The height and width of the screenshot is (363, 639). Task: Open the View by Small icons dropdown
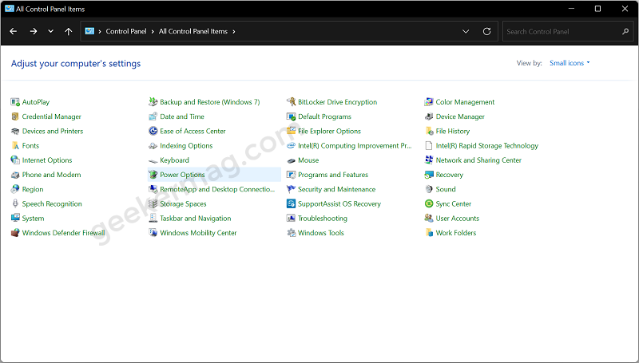click(x=570, y=63)
